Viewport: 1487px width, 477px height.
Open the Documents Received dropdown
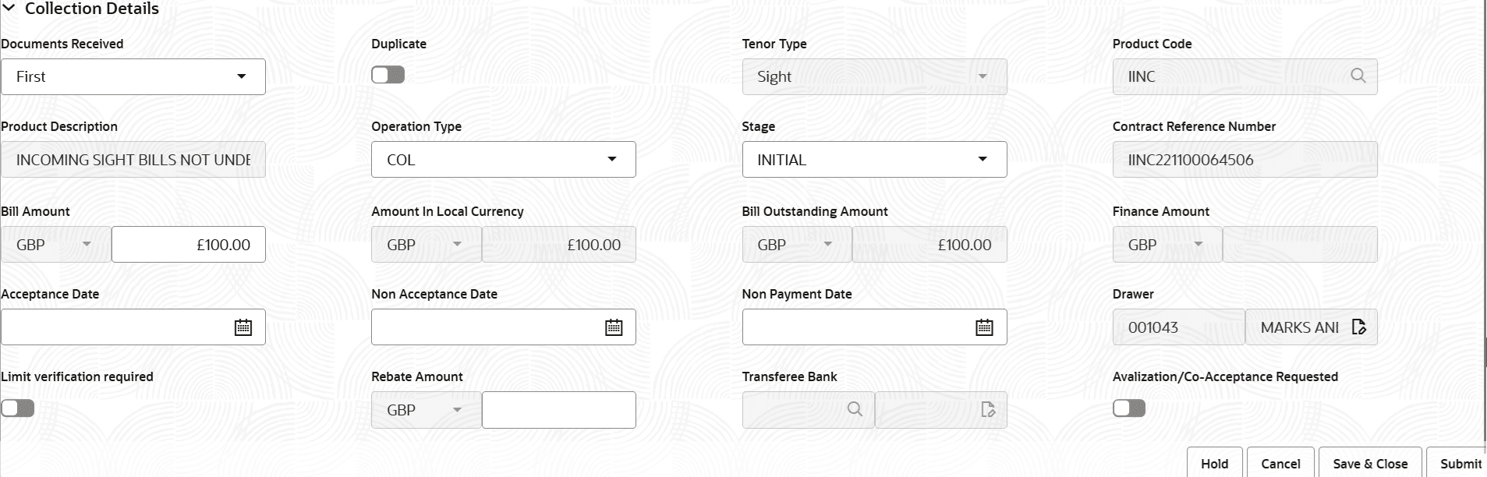[242, 76]
